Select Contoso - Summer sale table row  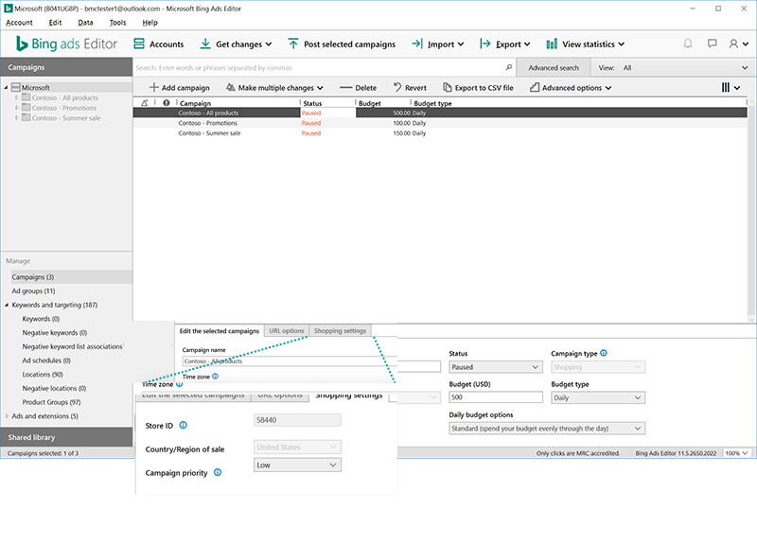pos(440,133)
